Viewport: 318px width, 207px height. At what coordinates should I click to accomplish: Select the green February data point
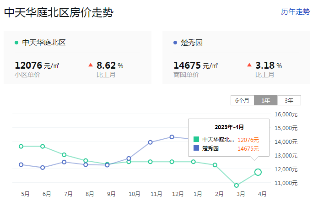pos(215,165)
